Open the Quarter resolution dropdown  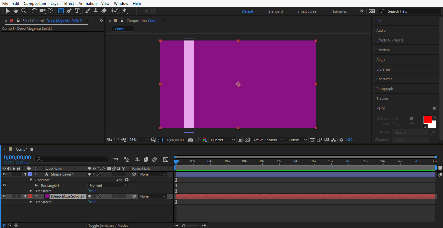point(223,140)
